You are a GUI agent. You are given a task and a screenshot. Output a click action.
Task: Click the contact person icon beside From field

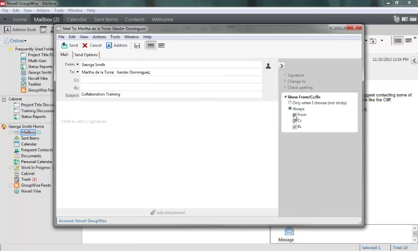(x=269, y=66)
